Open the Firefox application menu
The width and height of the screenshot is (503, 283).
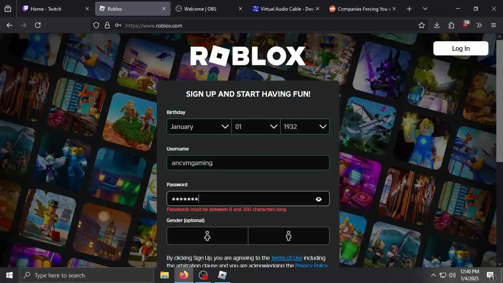(494, 25)
